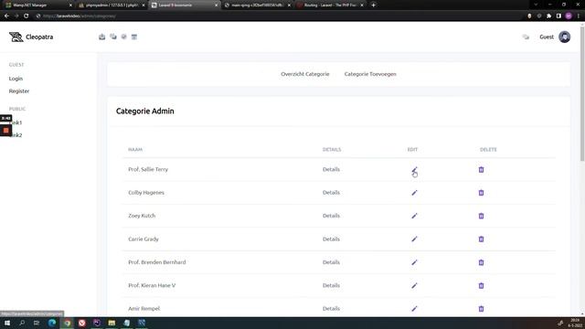Delete Zoey Kutch with trash icon

pos(481,216)
